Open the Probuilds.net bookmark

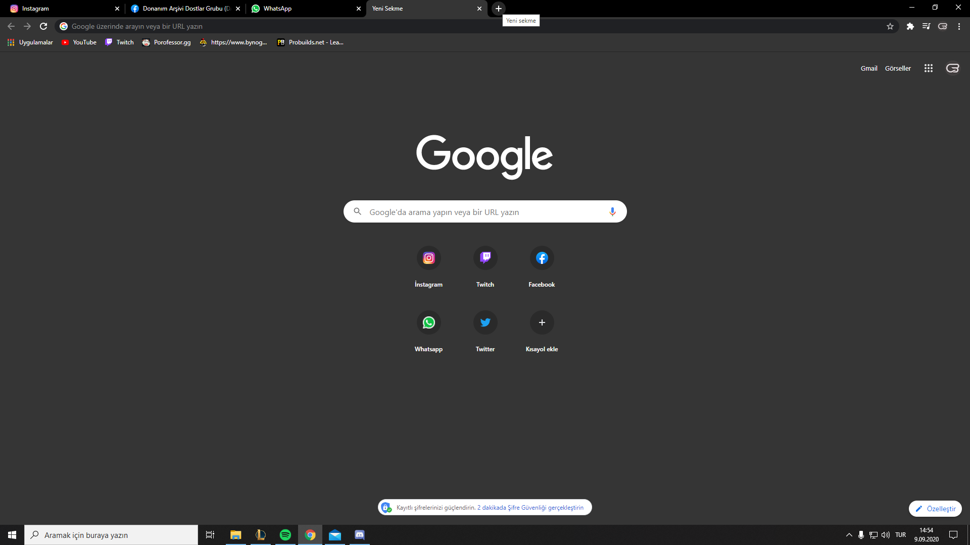[310, 42]
